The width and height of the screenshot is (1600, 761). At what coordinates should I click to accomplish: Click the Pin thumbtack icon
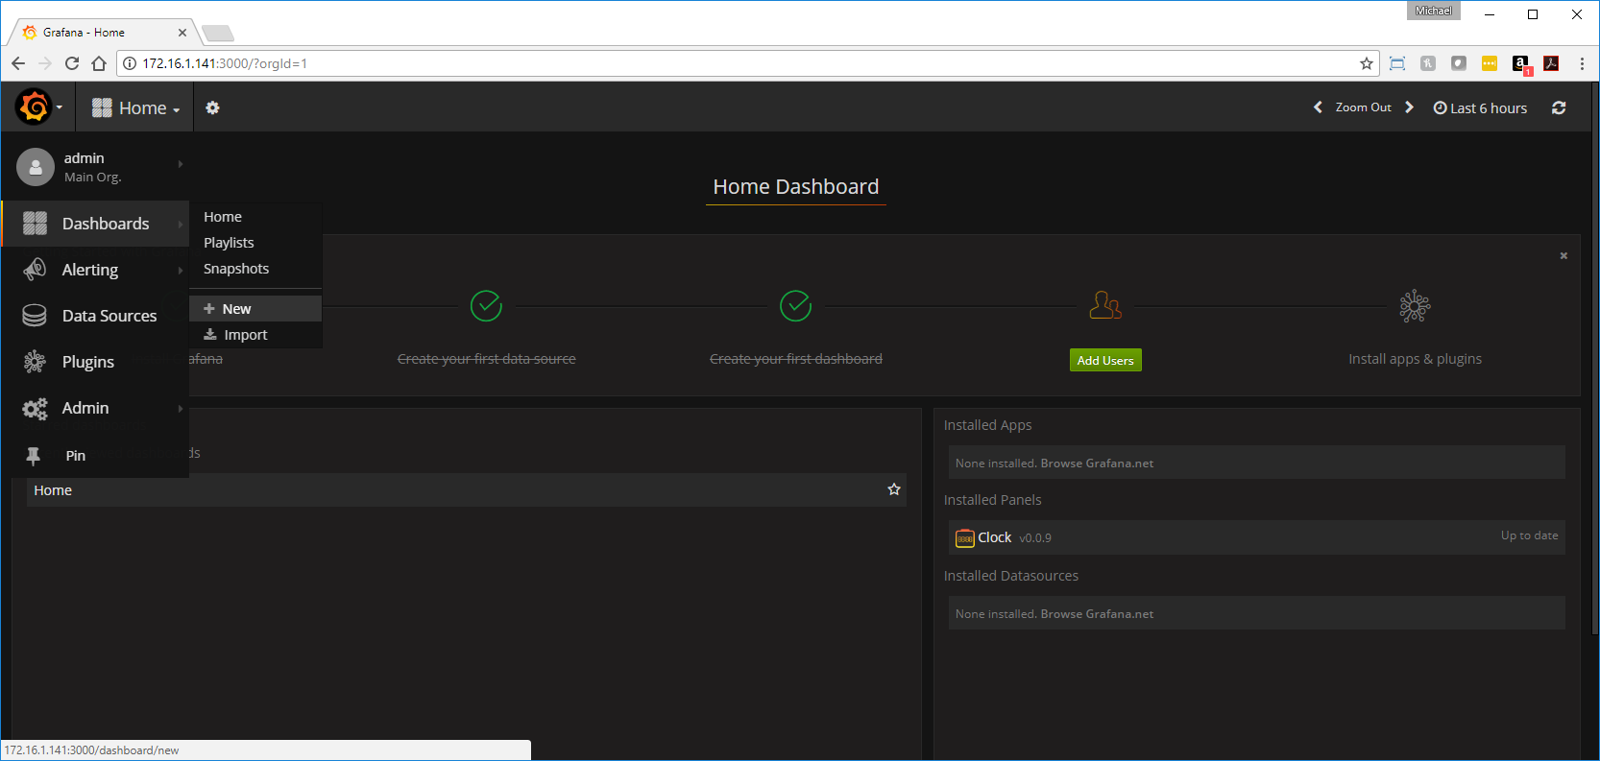[x=34, y=456]
